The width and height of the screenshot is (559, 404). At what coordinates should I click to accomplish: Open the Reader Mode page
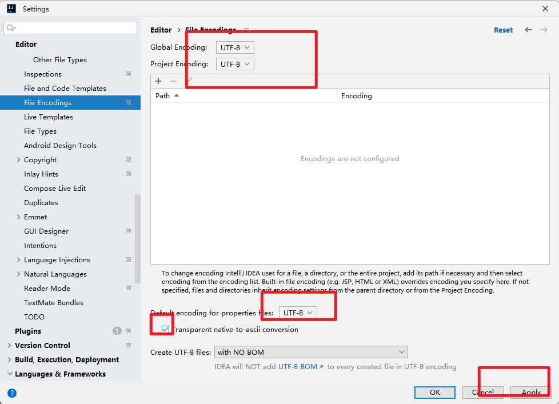pos(47,288)
